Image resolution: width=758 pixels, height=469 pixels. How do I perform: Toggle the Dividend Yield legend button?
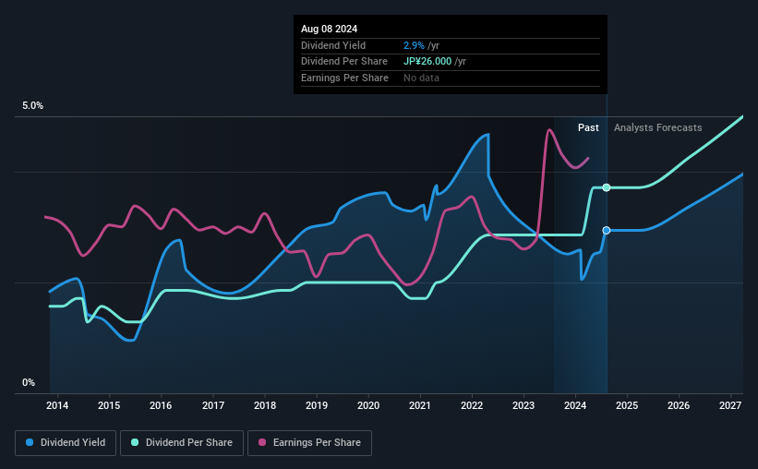click(x=66, y=443)
